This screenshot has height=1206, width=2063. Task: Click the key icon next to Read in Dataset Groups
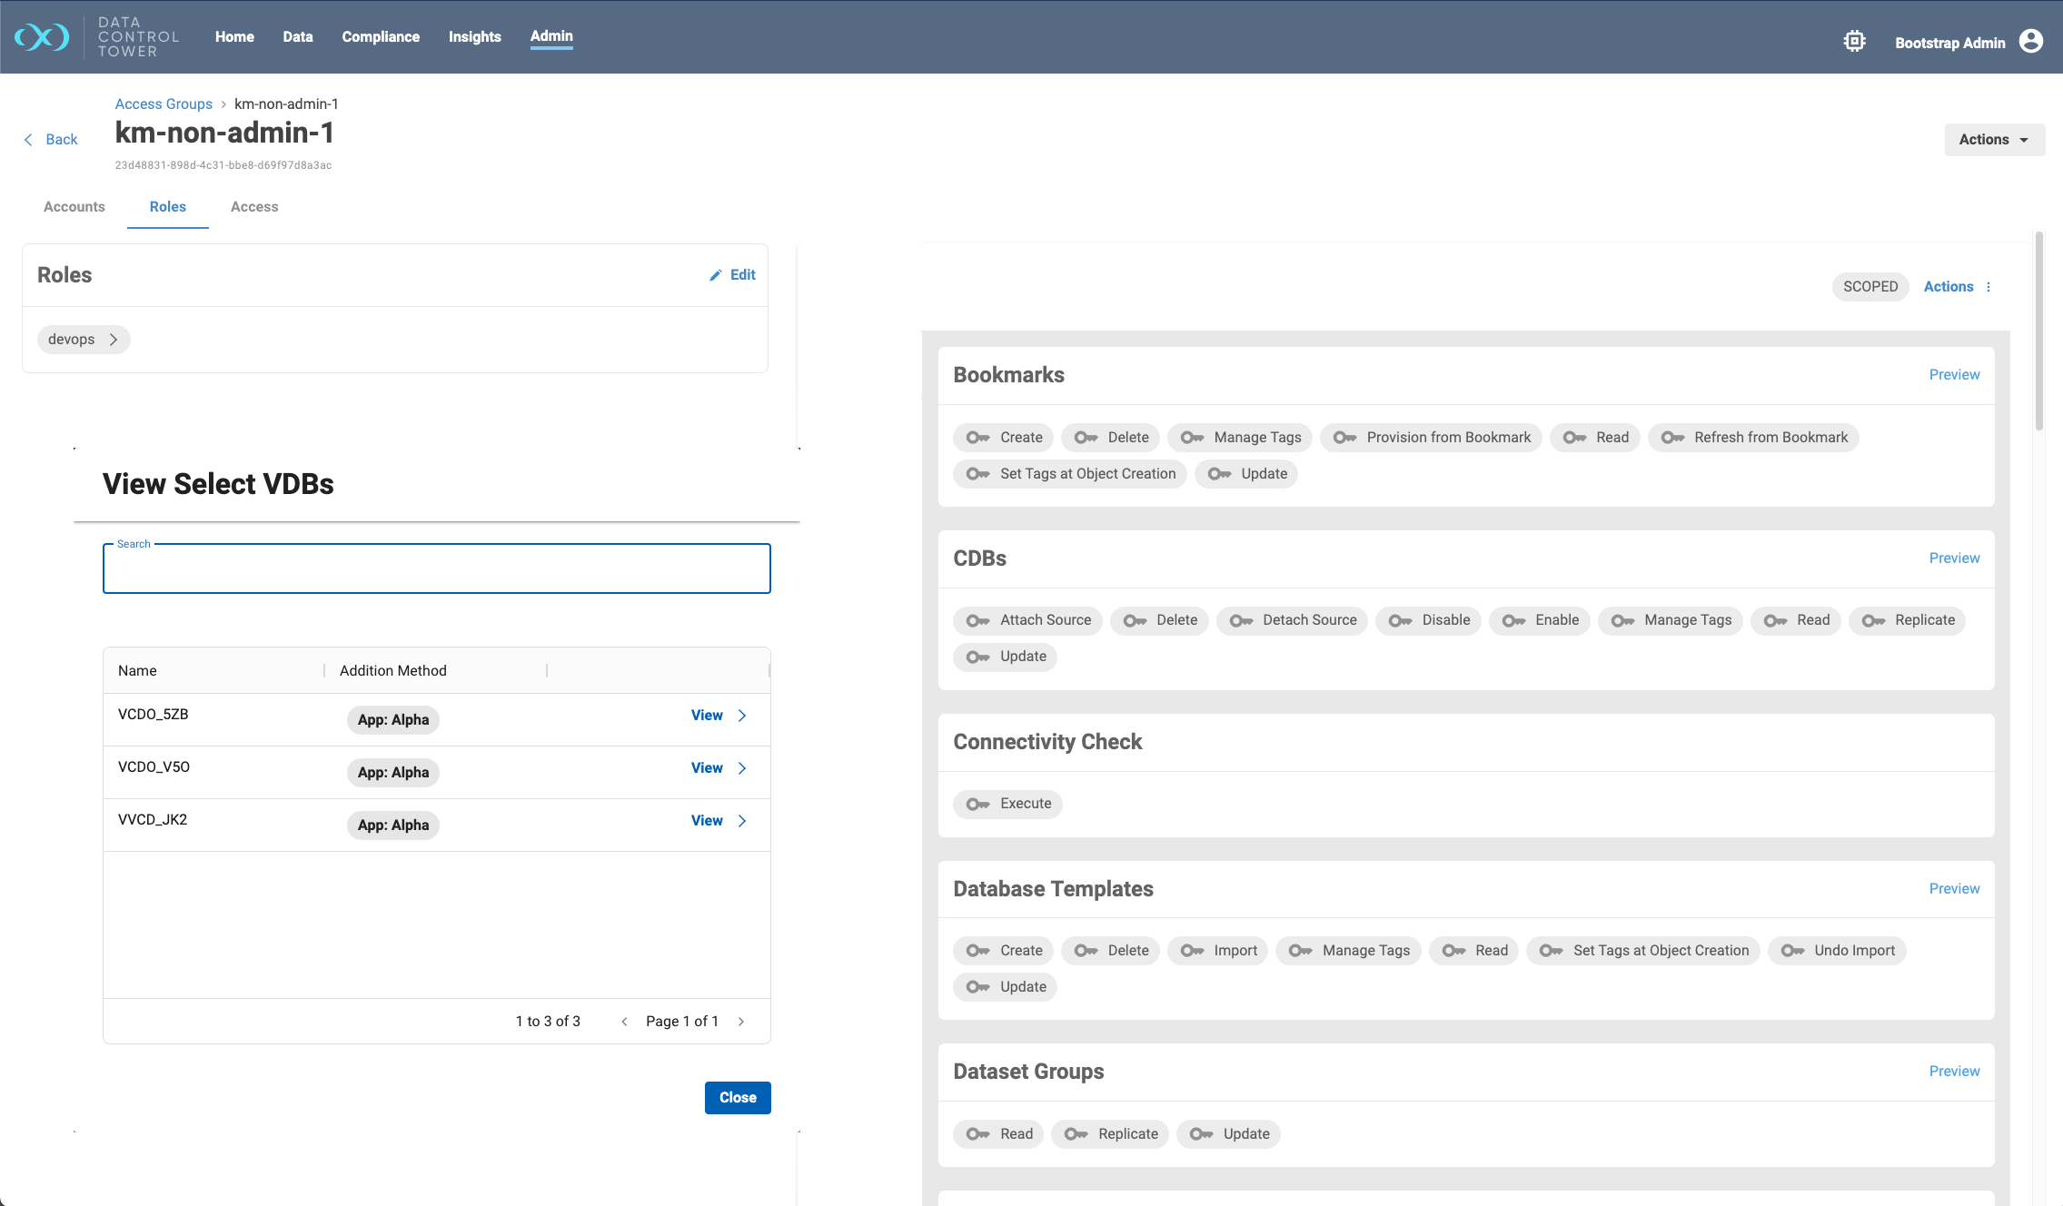979,1132
